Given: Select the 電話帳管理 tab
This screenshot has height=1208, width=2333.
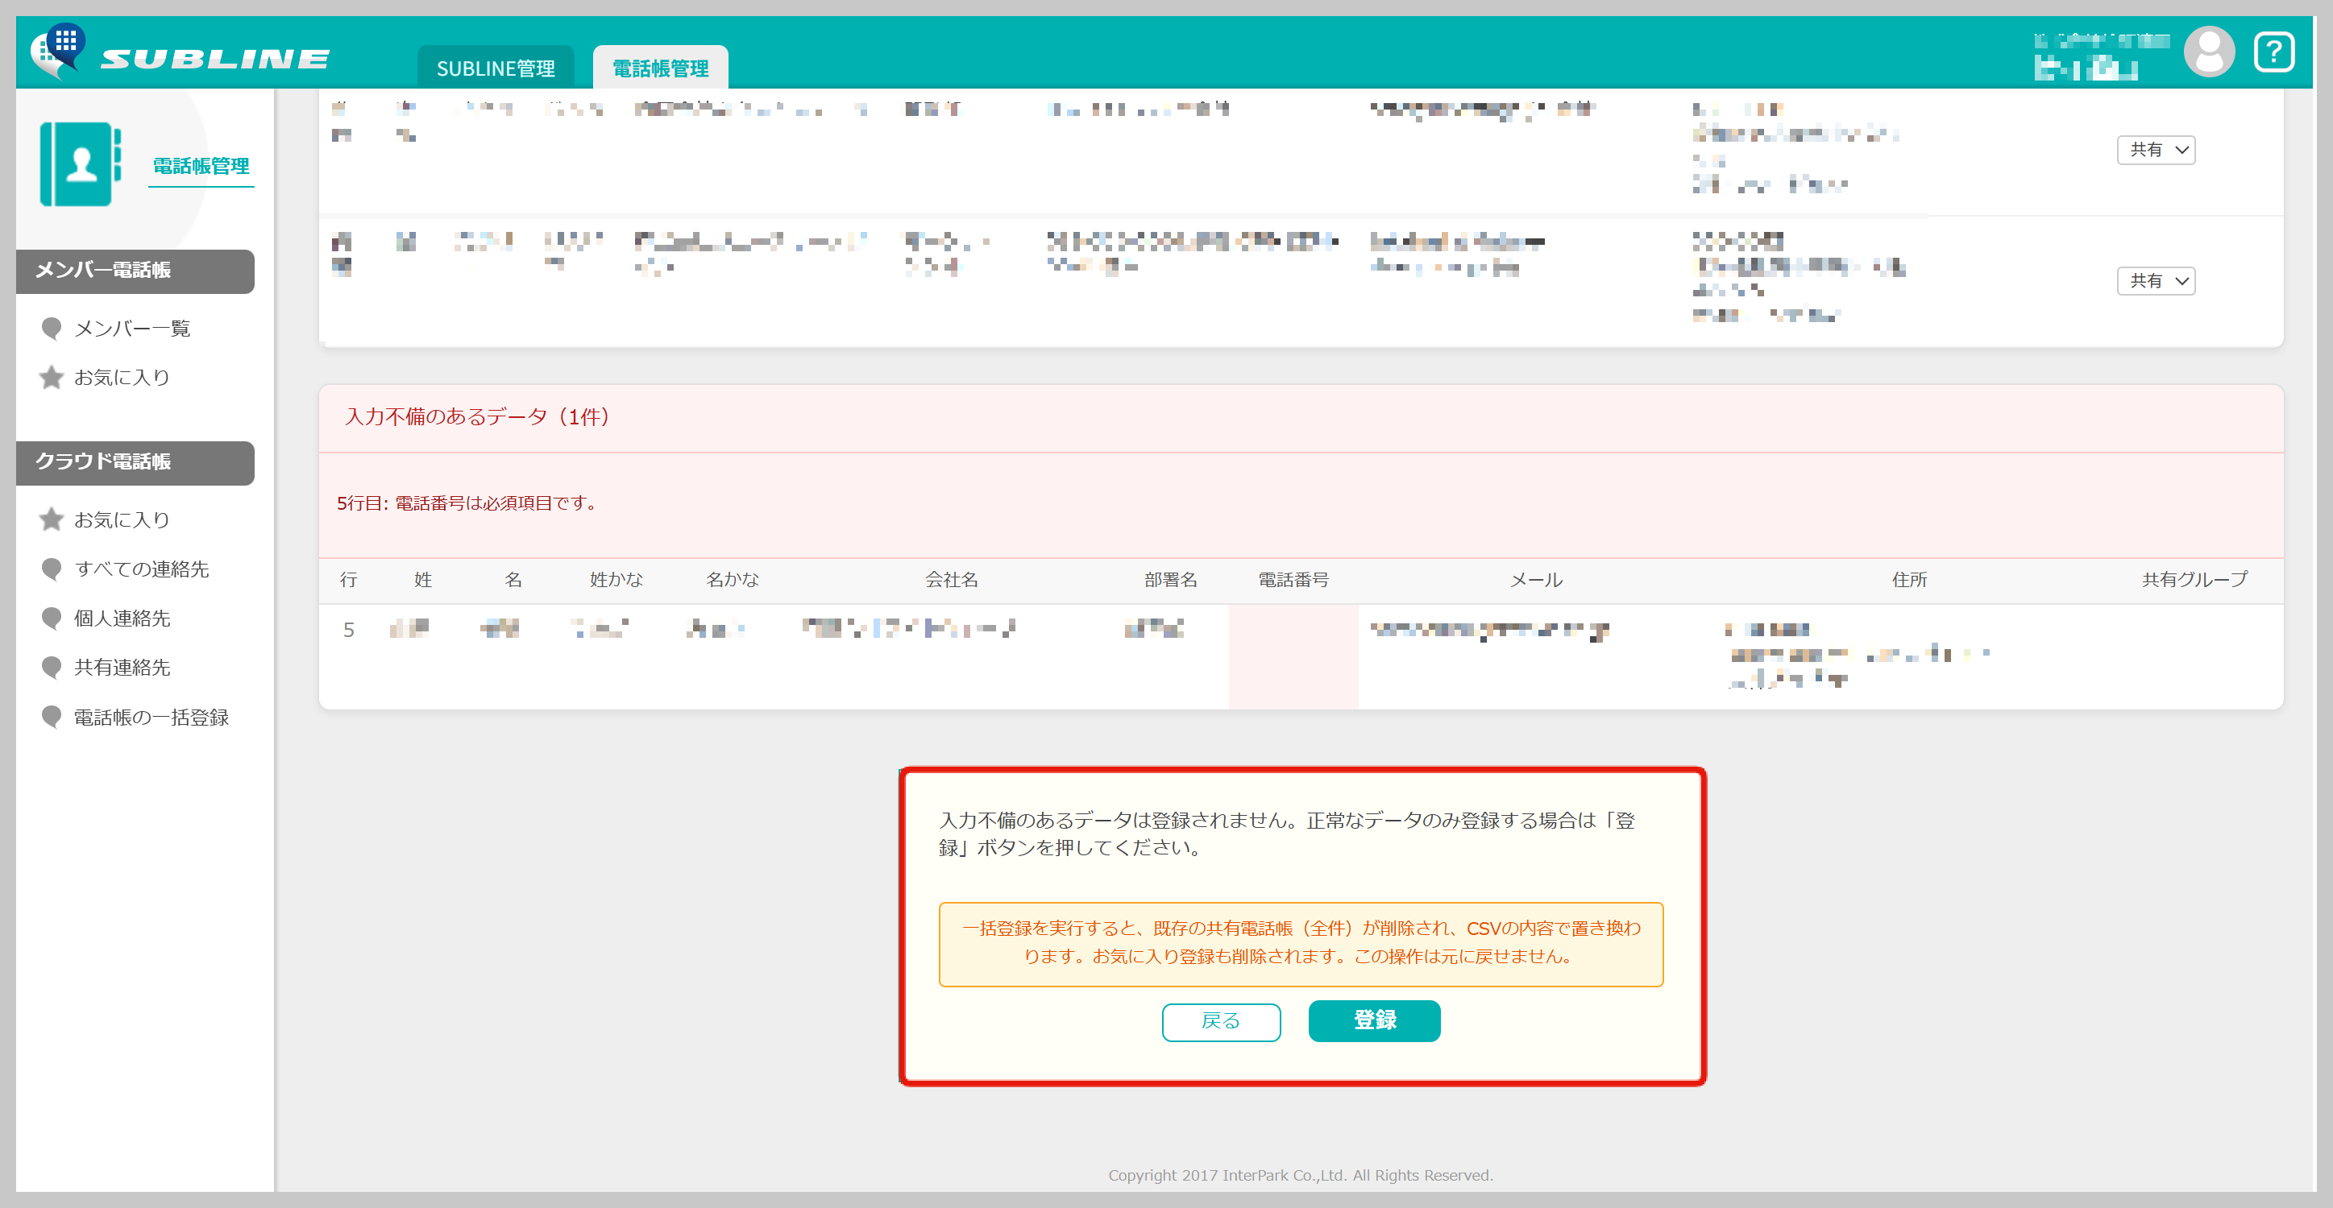Looking at the screenshot, I should click(x=660, y=68).
